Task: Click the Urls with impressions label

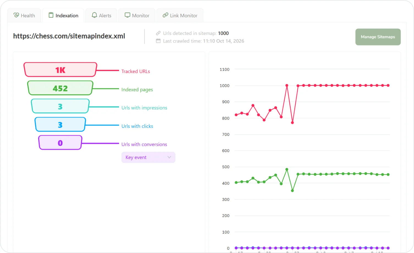Action: click(144, 108)
